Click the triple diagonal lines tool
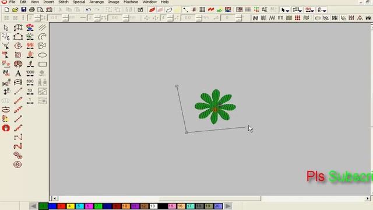 [x=43, y=27]
